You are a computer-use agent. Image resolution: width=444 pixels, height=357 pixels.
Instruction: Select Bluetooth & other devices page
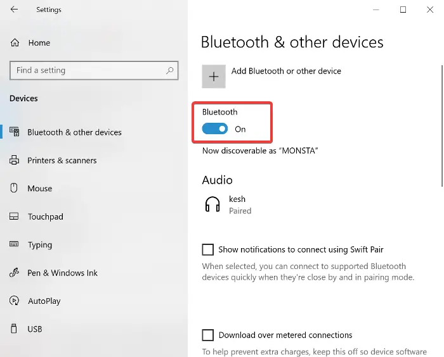74,132
